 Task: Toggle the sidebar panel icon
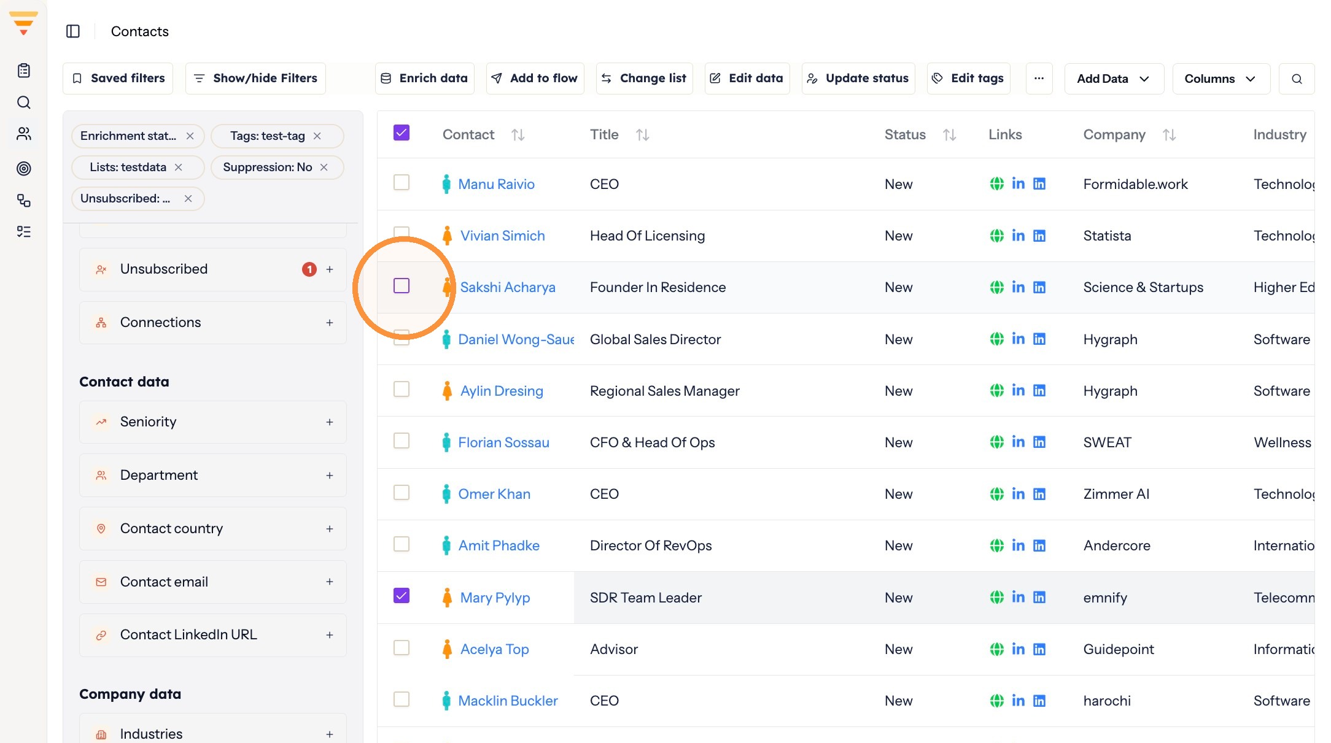coord(73,31)
